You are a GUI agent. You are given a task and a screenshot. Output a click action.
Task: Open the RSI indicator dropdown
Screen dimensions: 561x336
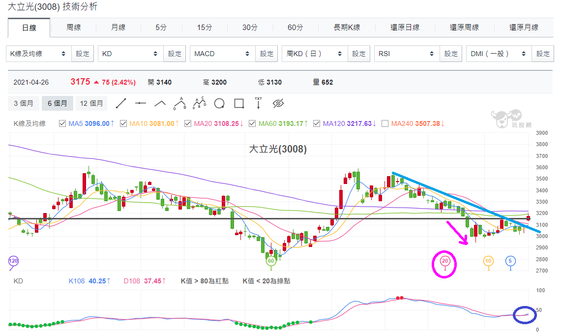click(x=407, y=54)
